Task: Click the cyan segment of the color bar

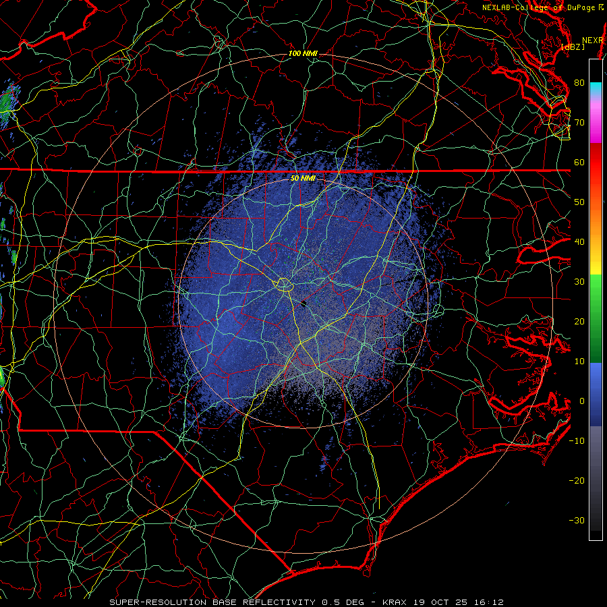Action: click(x=596, y=88)
